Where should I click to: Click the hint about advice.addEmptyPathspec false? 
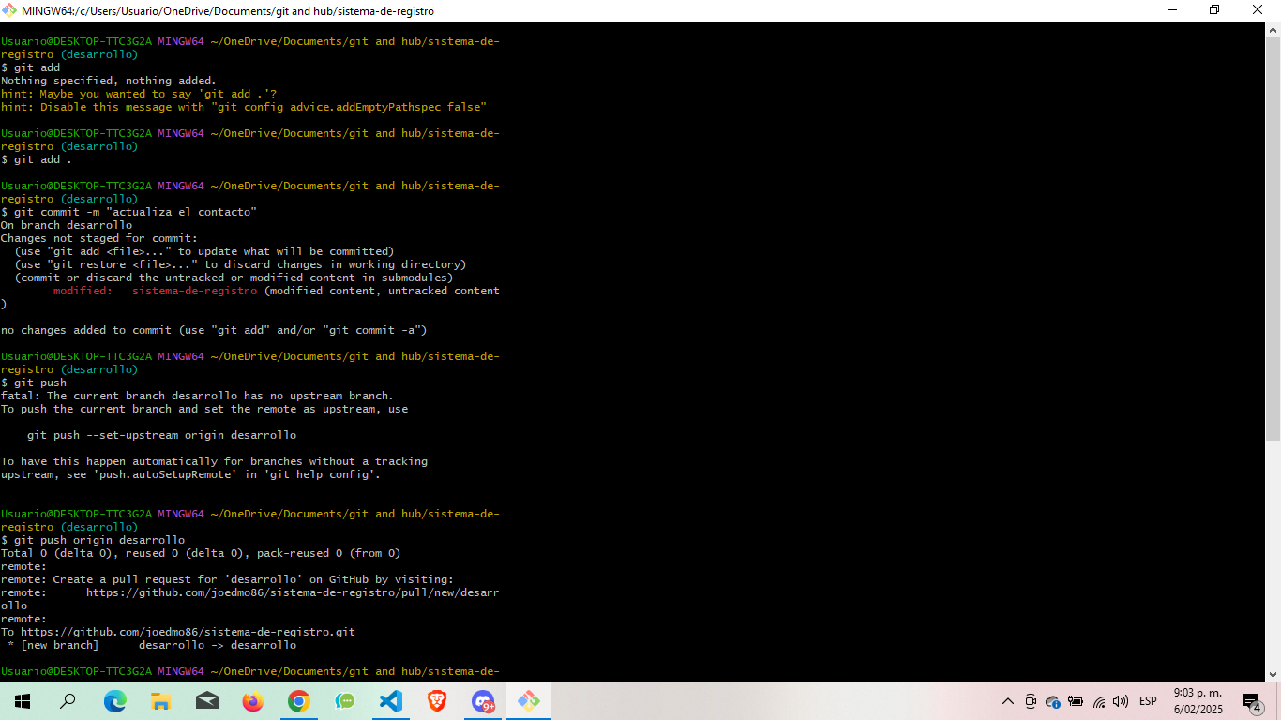[x=244, y=107]
